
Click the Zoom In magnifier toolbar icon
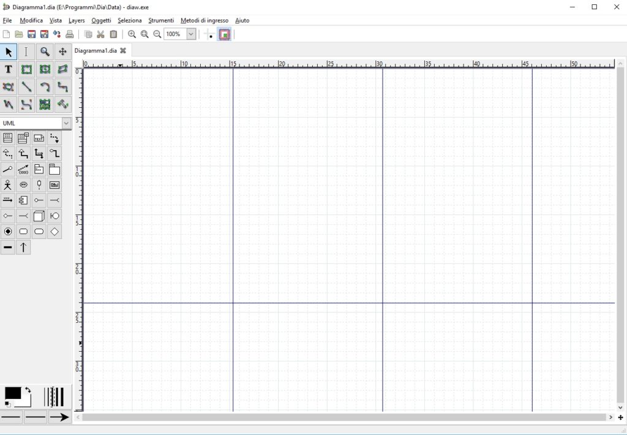click(132, 34)
